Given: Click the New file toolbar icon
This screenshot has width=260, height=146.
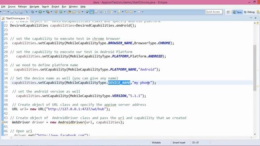Looking at the screenshot, I should tap(4, 12).
